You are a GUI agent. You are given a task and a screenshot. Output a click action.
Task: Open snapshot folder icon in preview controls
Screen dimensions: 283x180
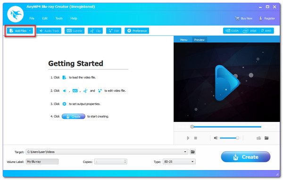tap(266, 138)
